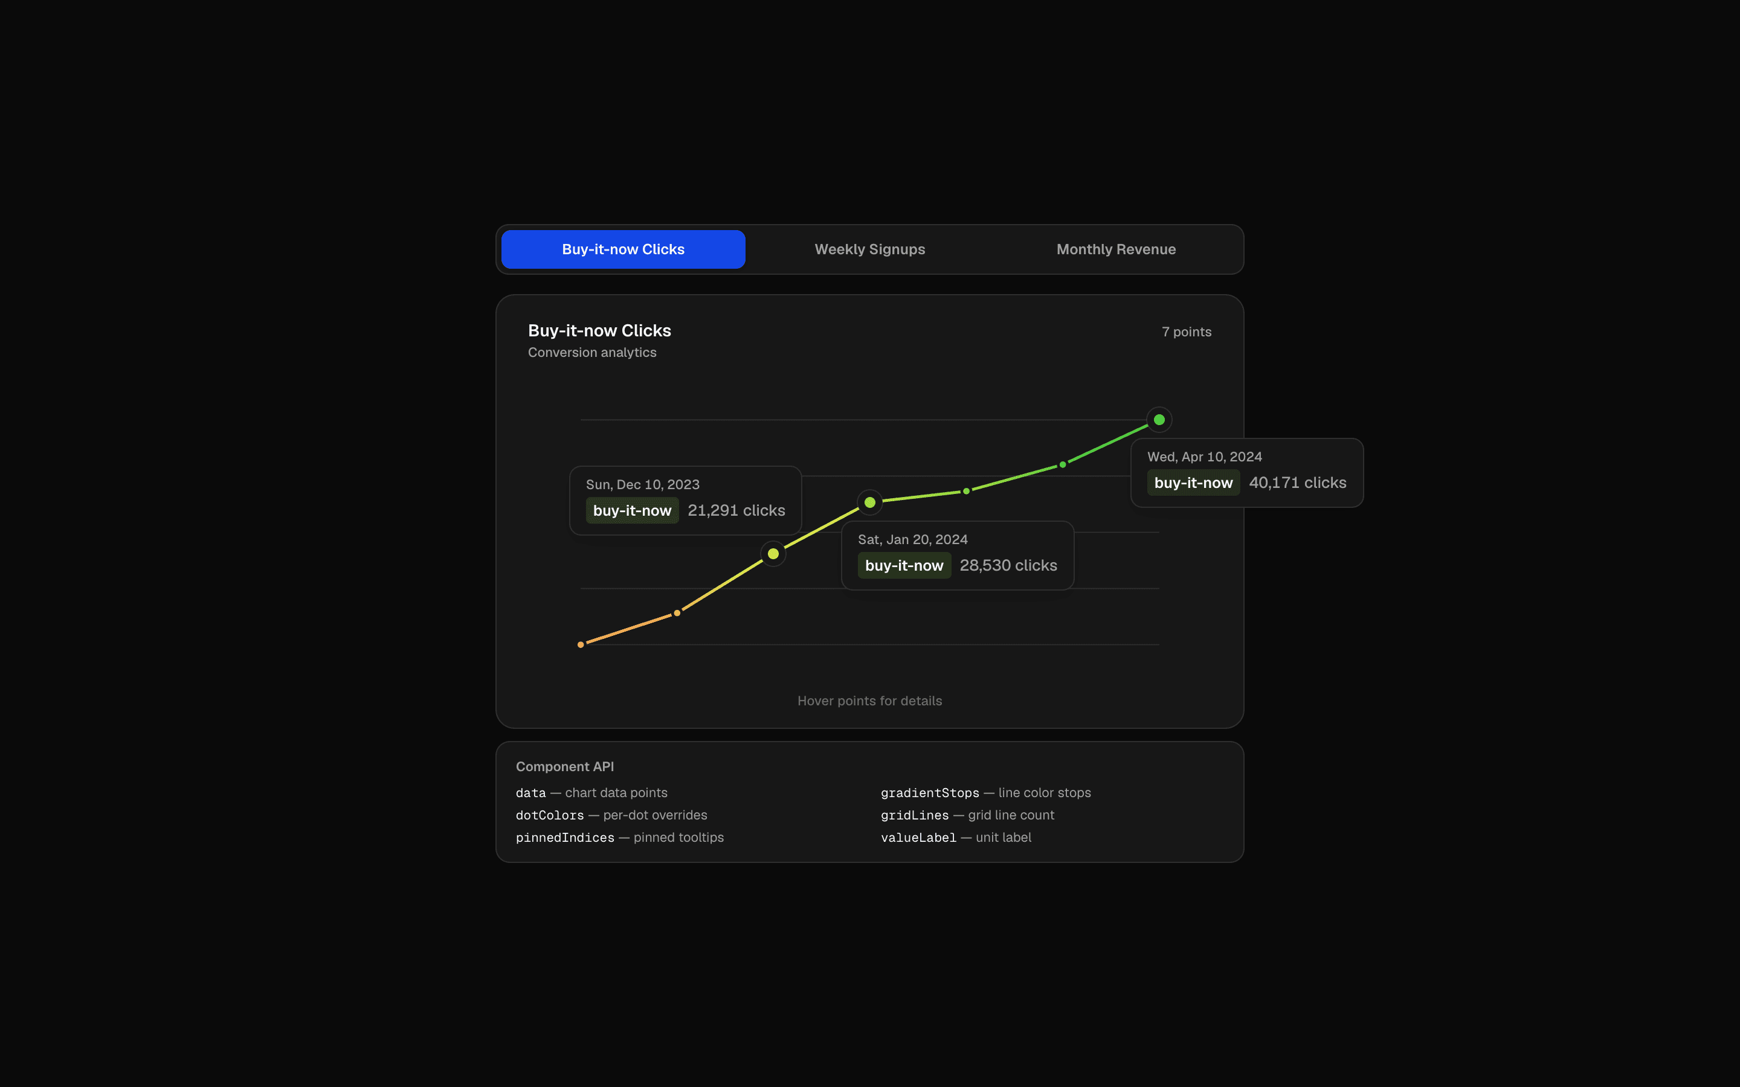Click the buy-it-now badge showing 21,291 clicks

pyautogui.click(x=631, y=510)
